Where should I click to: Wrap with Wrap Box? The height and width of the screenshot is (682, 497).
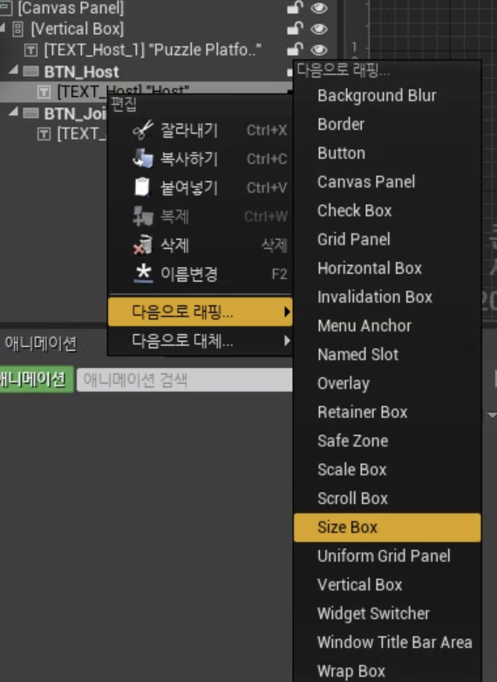(x=387, y=671)
